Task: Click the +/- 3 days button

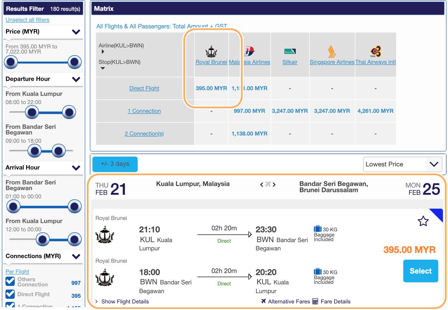Action: click(115, 164)
